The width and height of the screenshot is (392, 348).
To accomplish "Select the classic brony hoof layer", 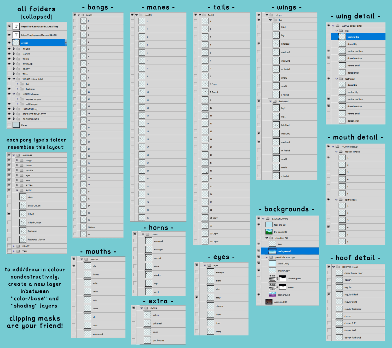I will [356, 273].
